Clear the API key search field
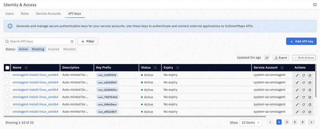This screenshot has width=320, height=129. pyautogui.click(x=72, y=41)
